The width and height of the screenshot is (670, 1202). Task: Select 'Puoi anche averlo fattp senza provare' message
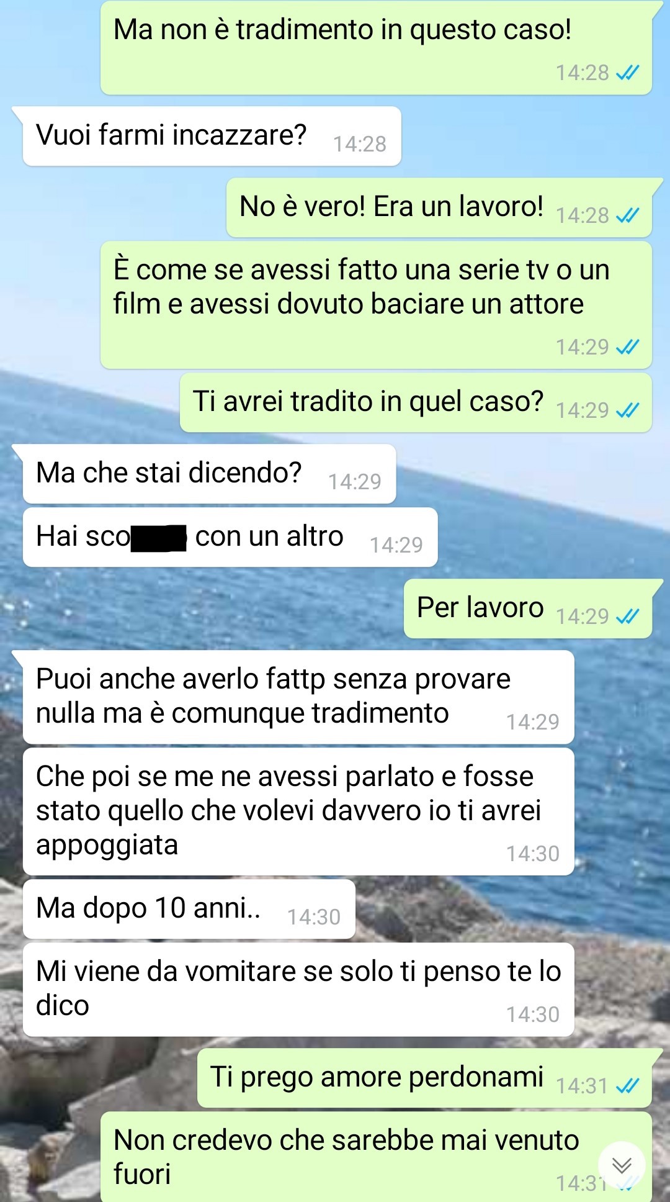tap(298, 697)
